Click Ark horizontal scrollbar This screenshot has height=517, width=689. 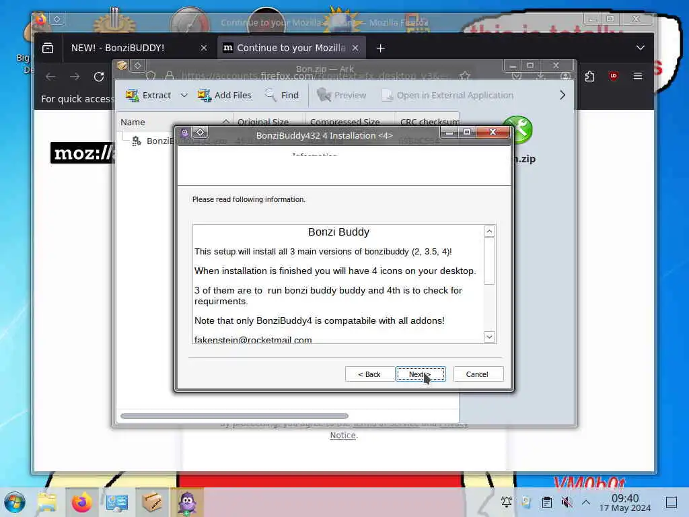click(x=234, y=416)
